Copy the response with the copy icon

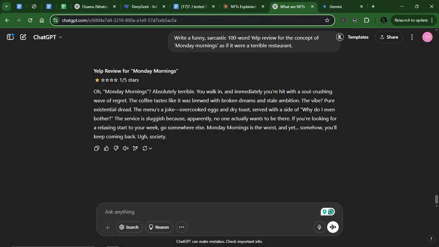pos(96,148)
